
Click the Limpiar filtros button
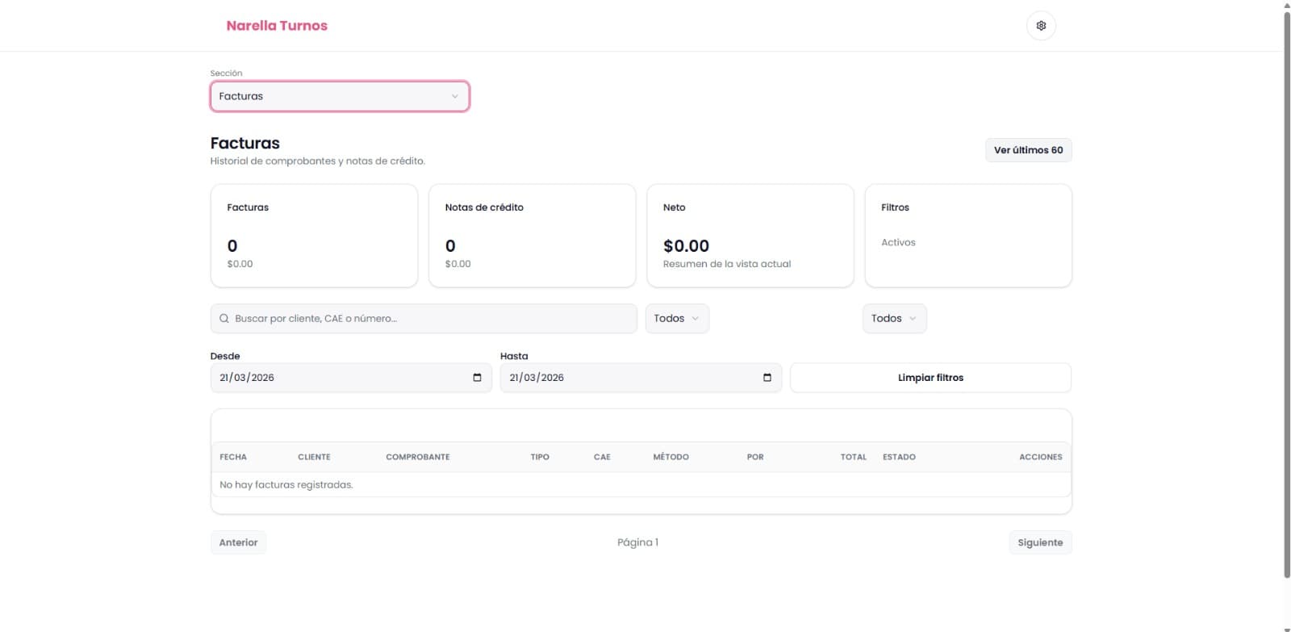[930, 378]
